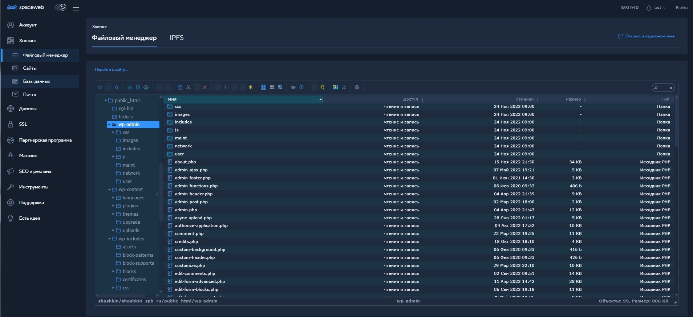Toggle preview with the eye icon
The height and width of the screenshot is (317, 693).
(293, 88)
